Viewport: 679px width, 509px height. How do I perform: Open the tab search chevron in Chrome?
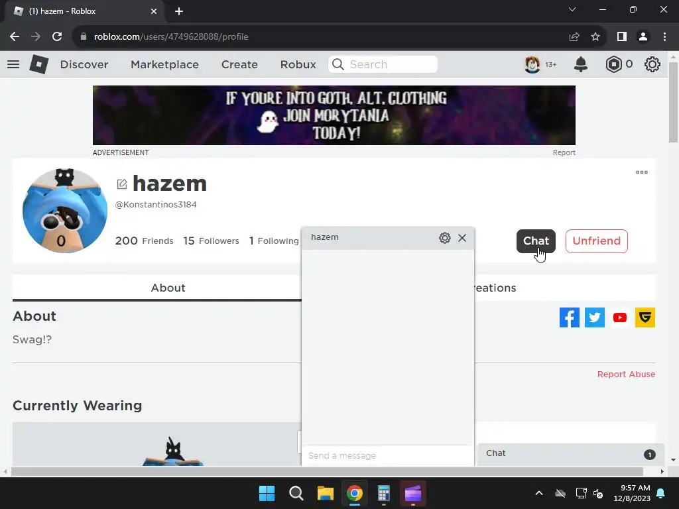point(572,9)
